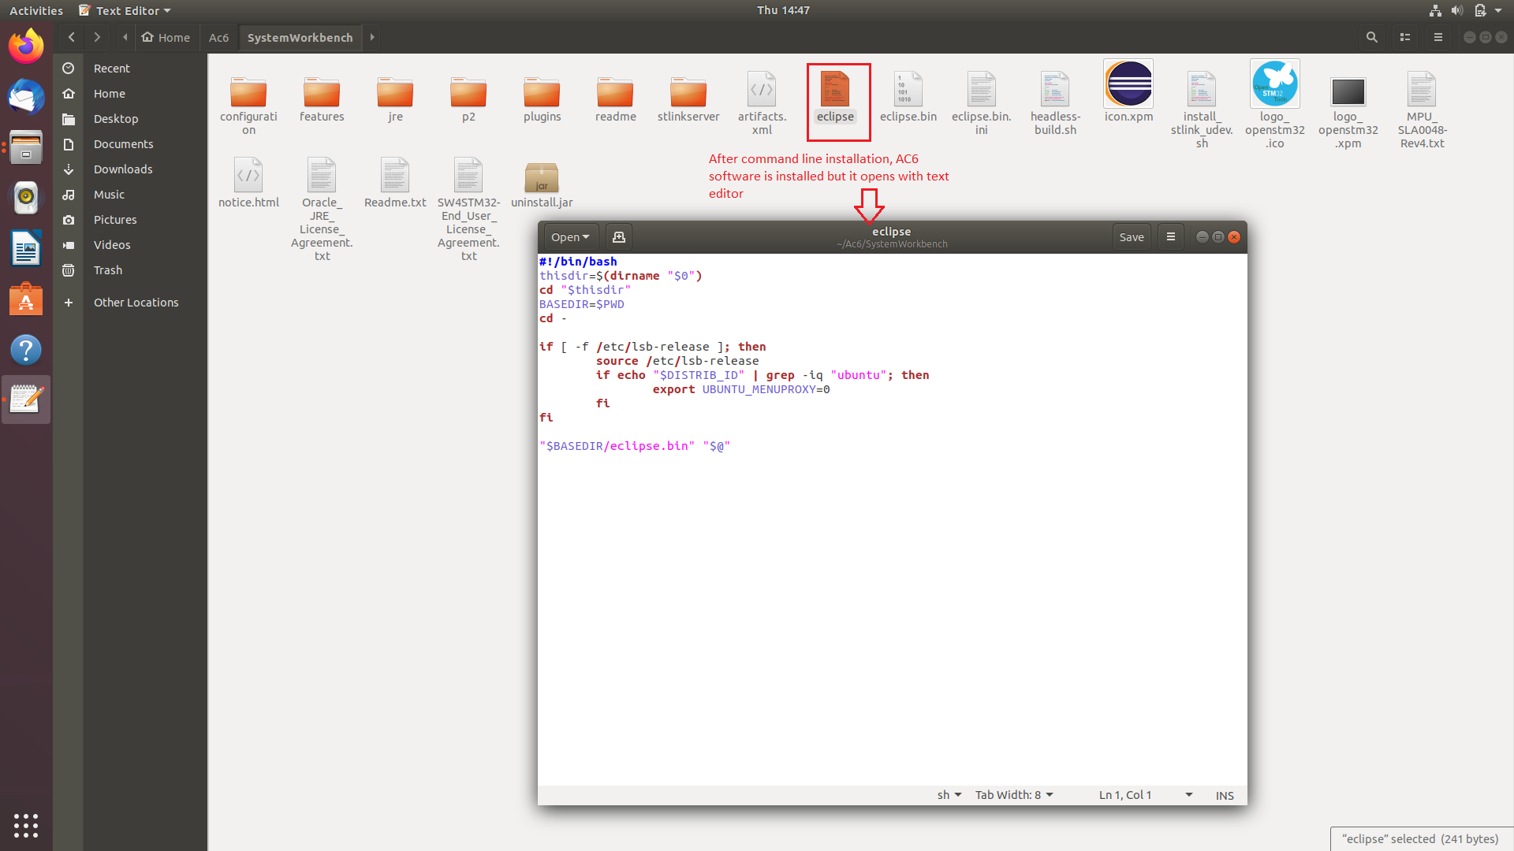The width and height of the screenshot is (1514, 851).
Task: Expand the Ln 1, Col 1 dropdown arrow
Action: point(1188,795)
